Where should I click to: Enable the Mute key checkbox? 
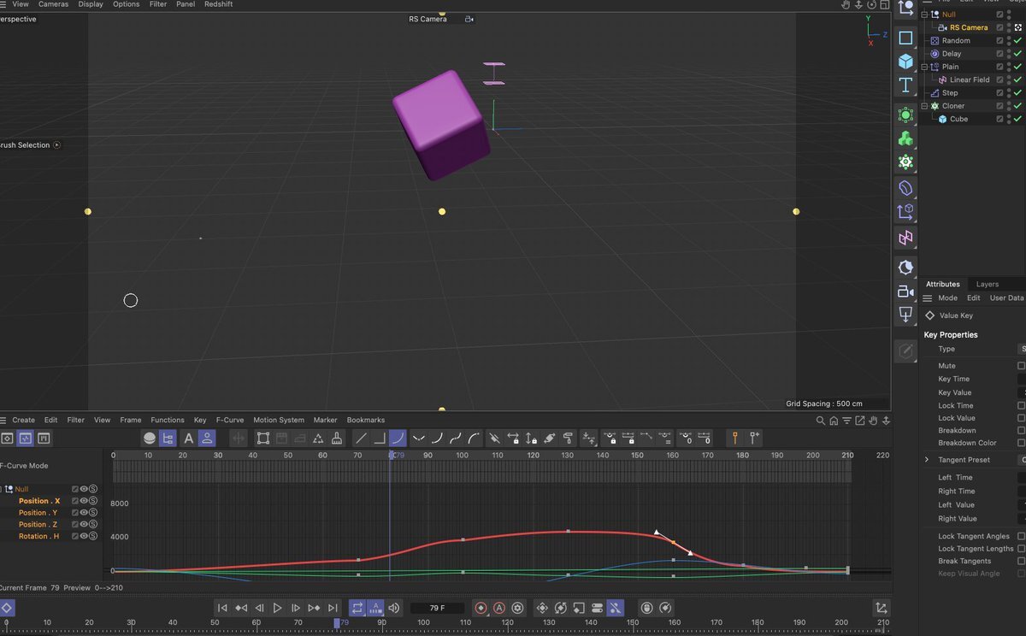pos(1021,366)
